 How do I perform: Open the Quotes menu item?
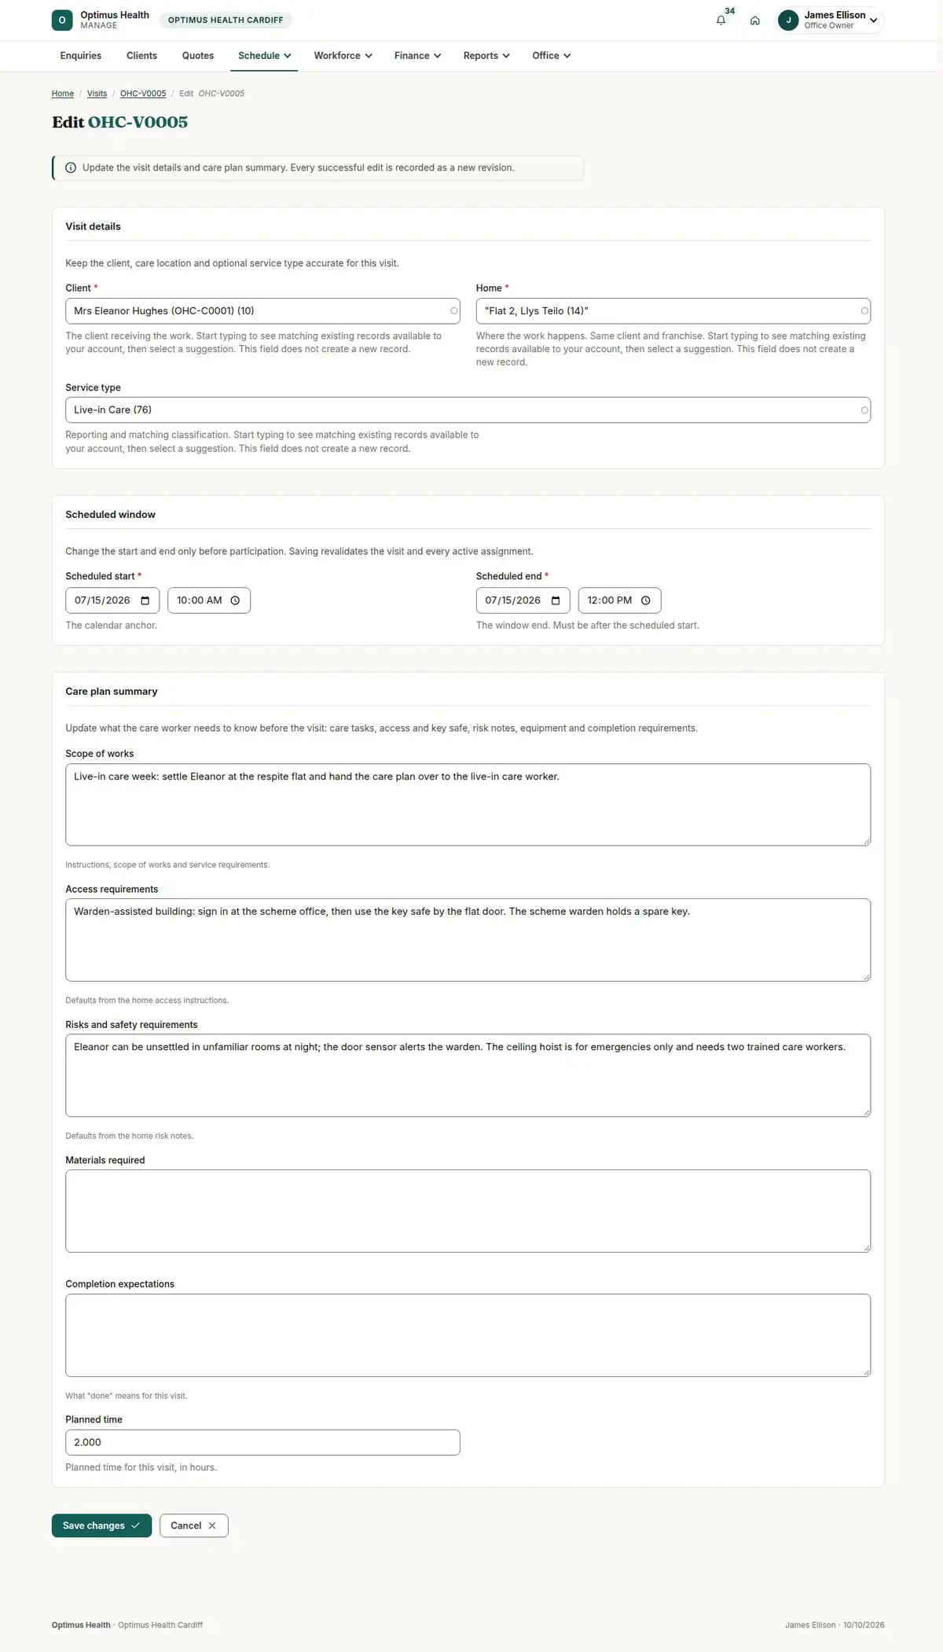tap(198, 56)
